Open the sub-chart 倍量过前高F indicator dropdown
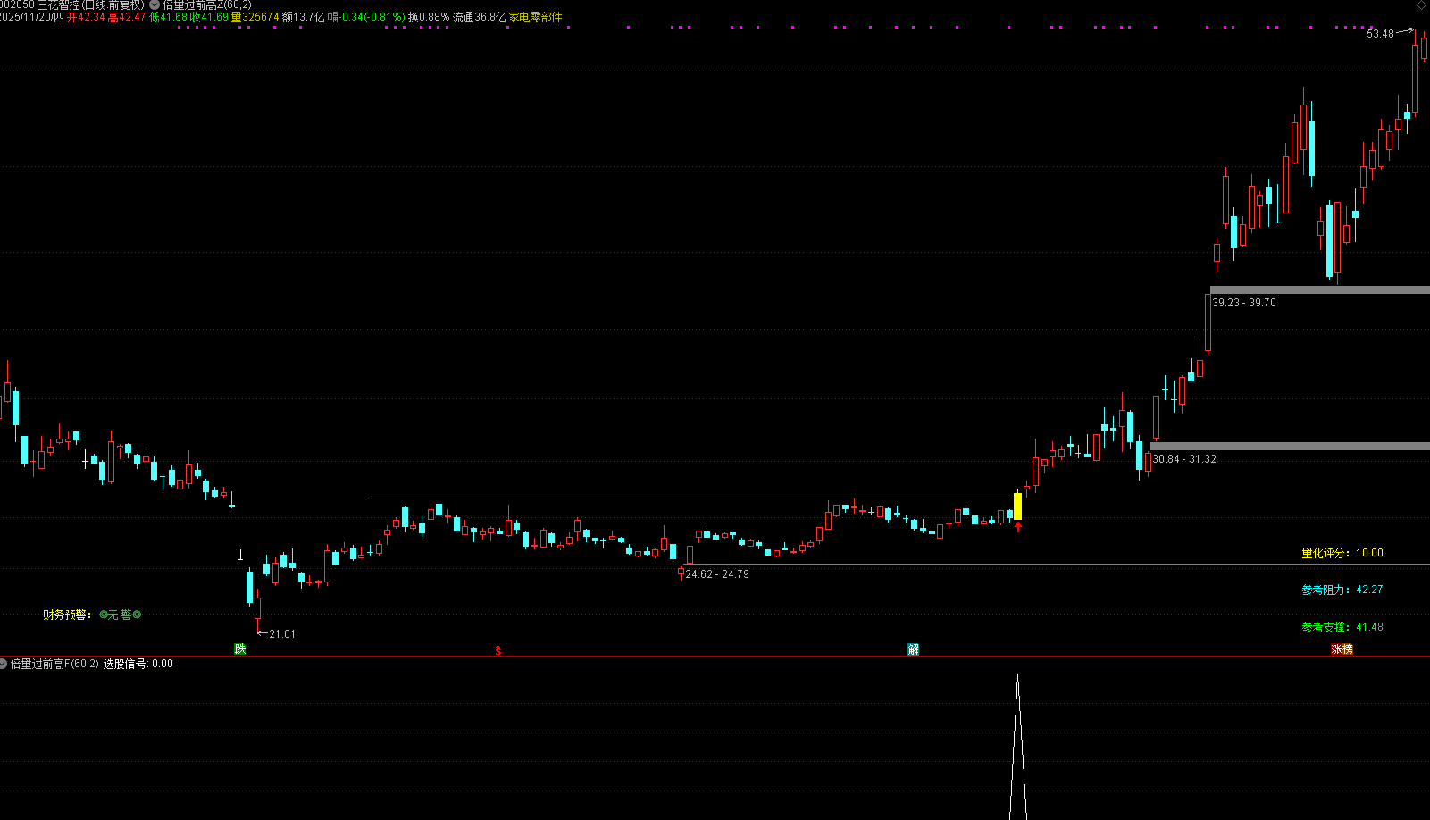Viewport: 1430px width, 820px height. (4, 664)
